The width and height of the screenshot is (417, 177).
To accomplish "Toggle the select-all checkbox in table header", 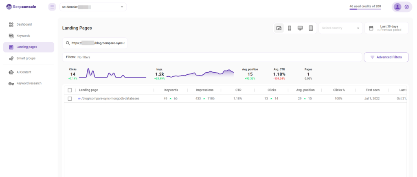I will pyautogui.click(x=70, y=90).
